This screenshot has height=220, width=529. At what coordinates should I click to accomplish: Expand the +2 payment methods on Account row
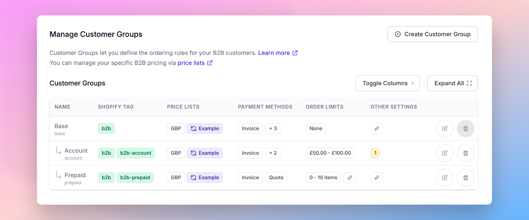coord(273,153)
